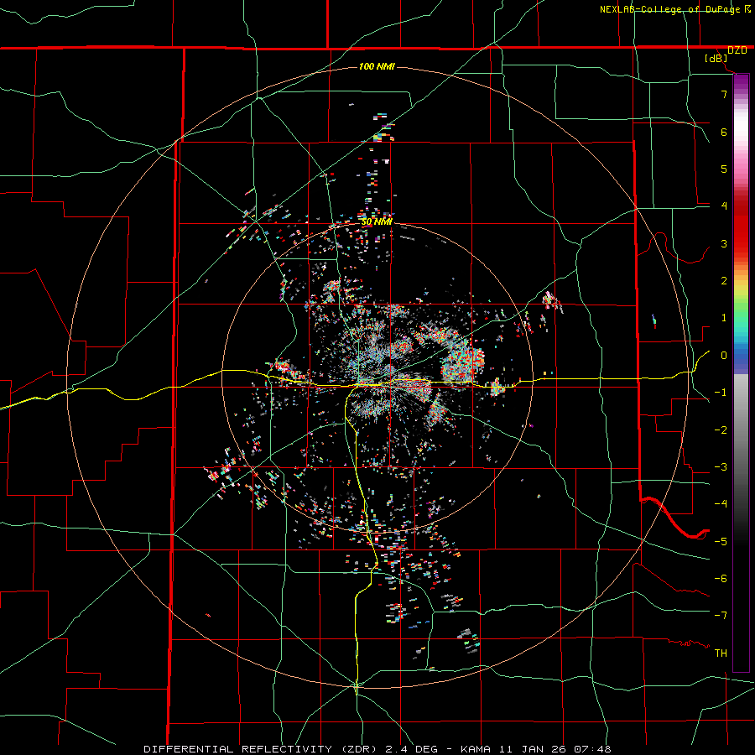Click the purple top of the color bar

point(741,83)
